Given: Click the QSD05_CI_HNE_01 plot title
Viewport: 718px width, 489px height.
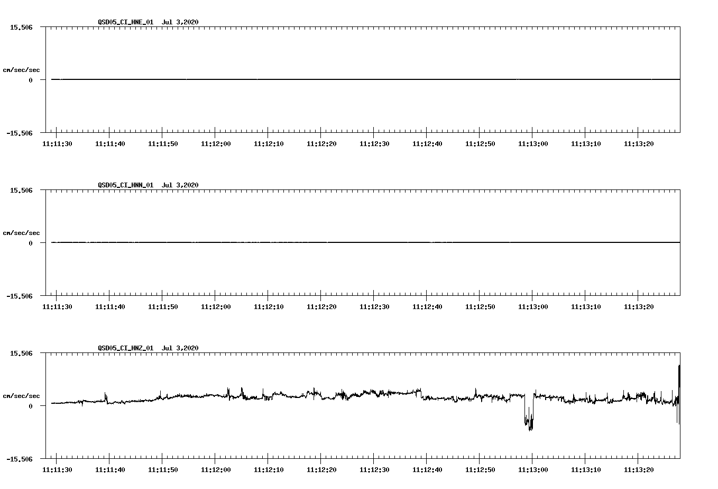Looking at the screenshot, I should 148,22.
